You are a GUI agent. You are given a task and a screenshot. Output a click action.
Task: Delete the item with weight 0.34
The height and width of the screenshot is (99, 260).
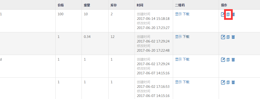click(233, 37)
